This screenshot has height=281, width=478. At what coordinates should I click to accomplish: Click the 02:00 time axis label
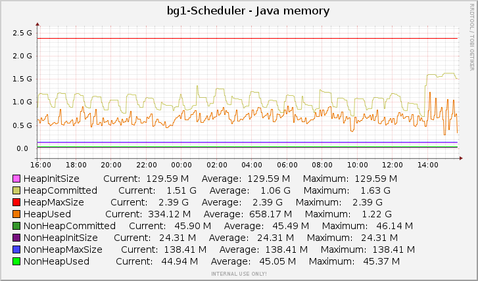(x=217, y=165)
